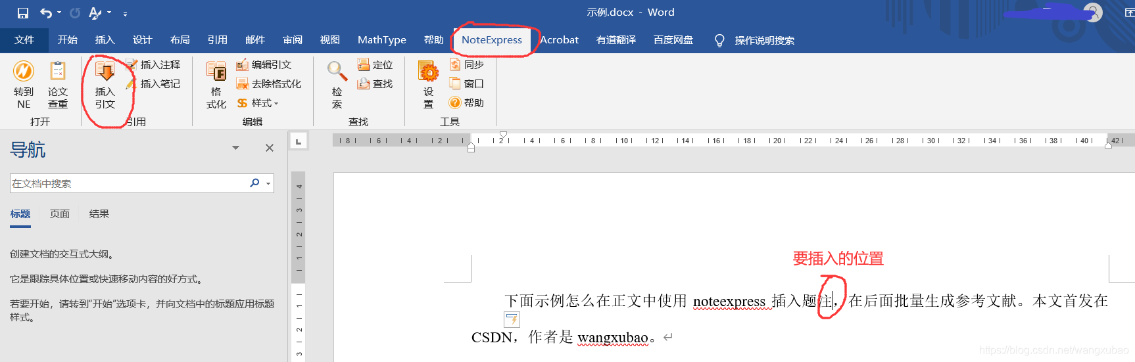Screen dimensions: 1135x362
Task: Open the search options dropdown arrow
Action: click(268, 183)
